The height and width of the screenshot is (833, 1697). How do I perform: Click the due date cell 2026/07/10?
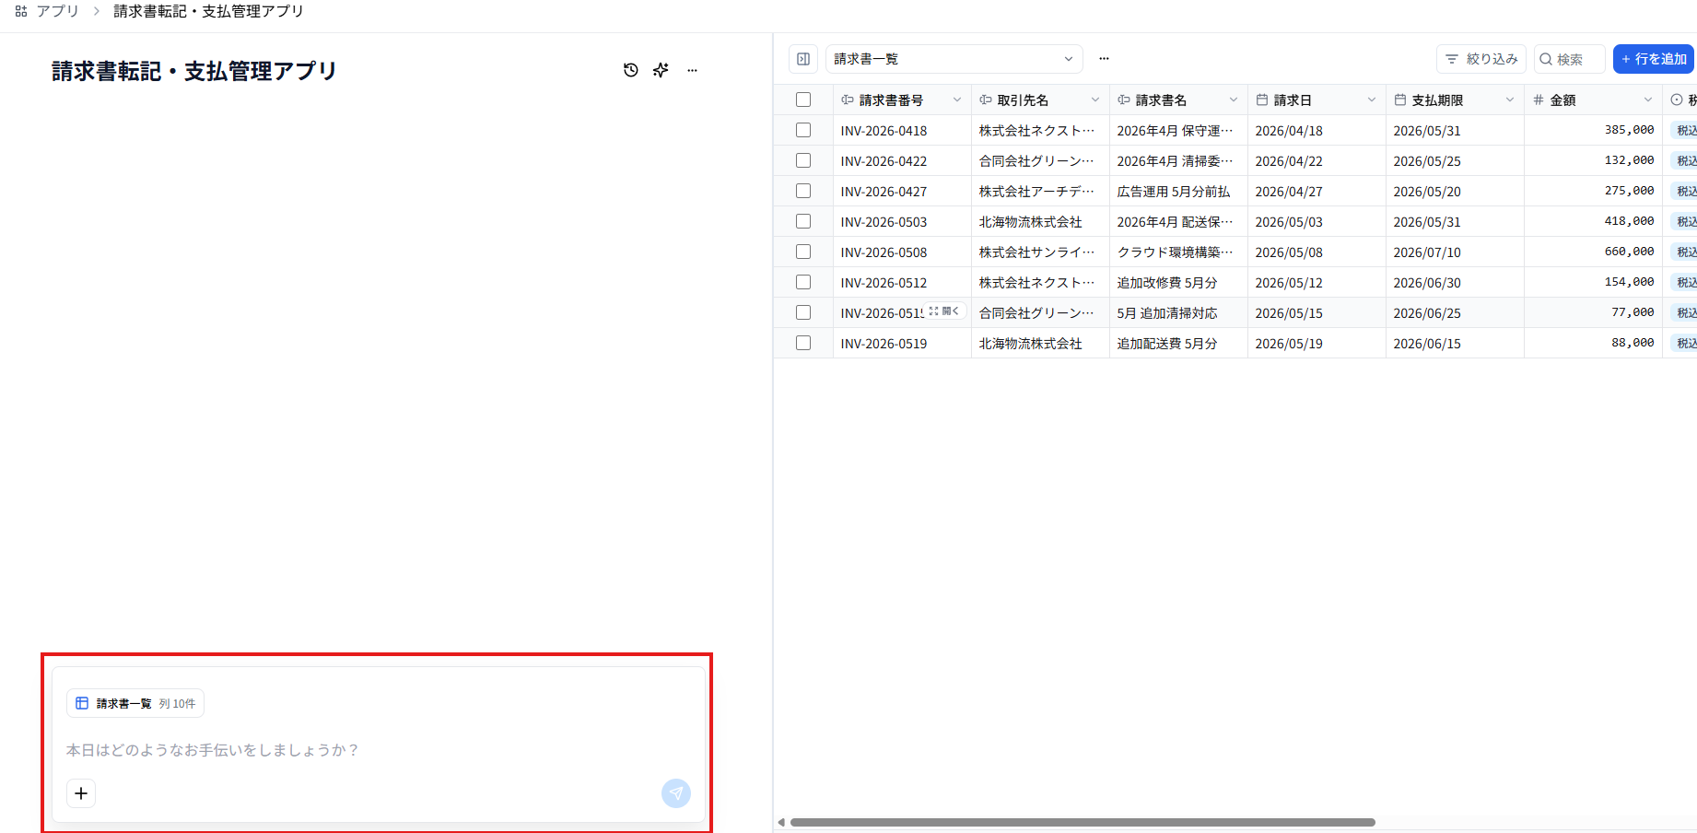pos(1455,252)
